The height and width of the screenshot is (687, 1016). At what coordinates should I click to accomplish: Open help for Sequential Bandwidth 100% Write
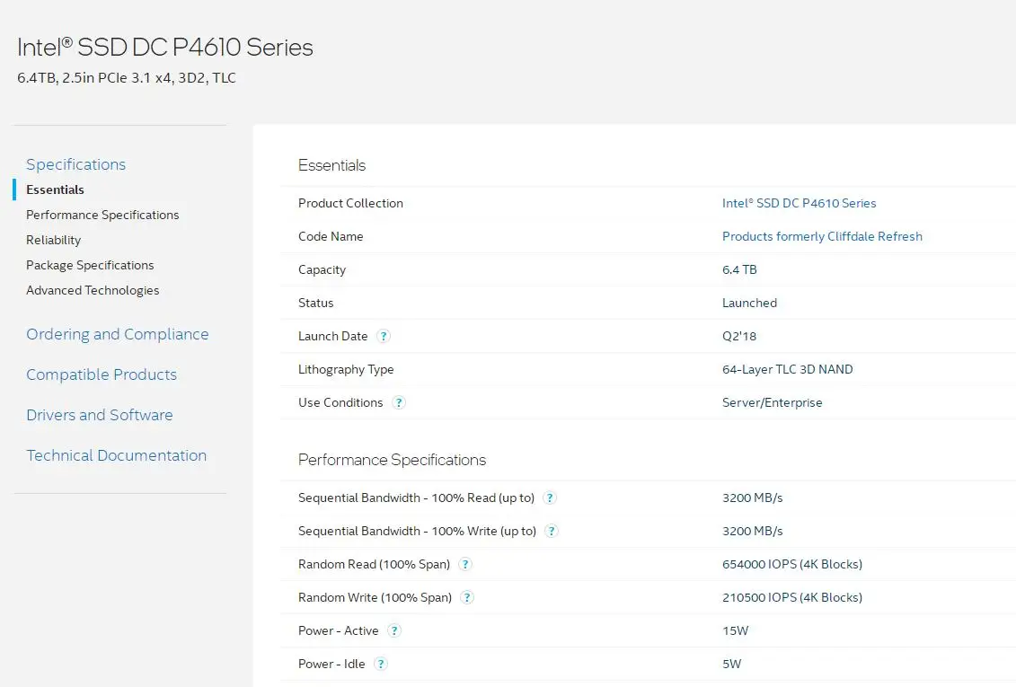pyautogui.click(x=552, y=531)
